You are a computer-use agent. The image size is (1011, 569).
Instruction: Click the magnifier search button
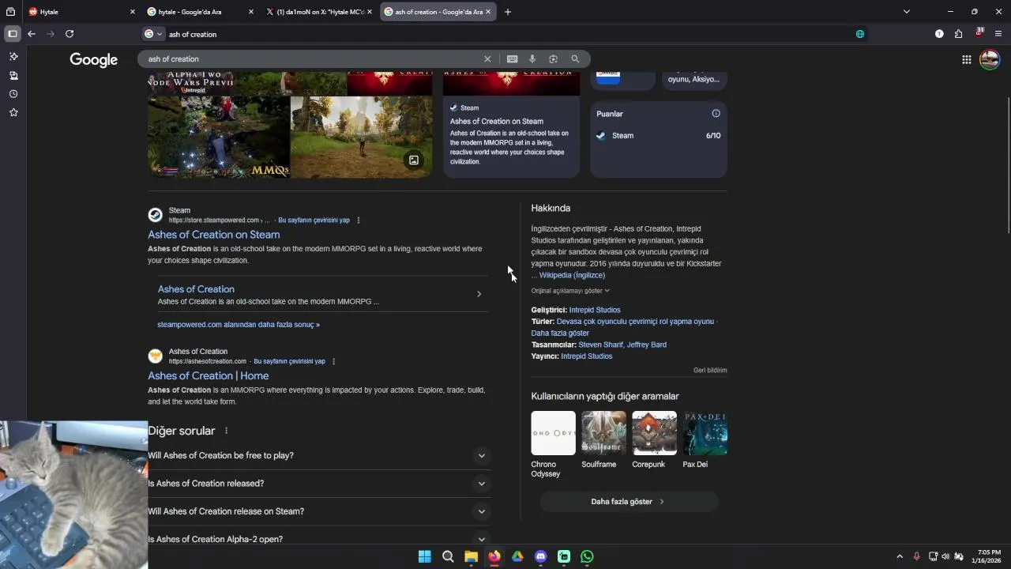coord(575,59)
